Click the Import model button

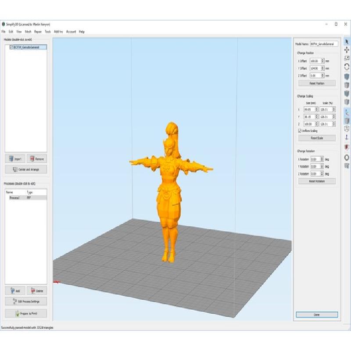[15, 159]
